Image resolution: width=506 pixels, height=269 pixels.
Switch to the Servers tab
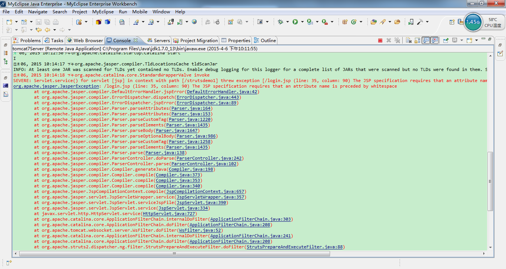[159, 40]
